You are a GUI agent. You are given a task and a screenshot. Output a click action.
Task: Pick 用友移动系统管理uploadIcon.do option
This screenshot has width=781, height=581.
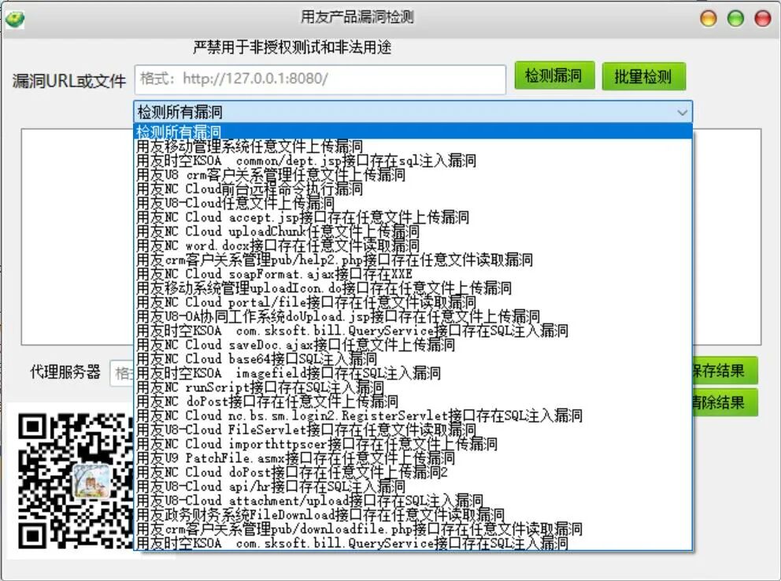413,288
